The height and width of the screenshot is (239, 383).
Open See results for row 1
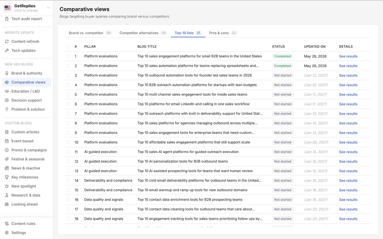pyautogui.click(x=348, y=56)
